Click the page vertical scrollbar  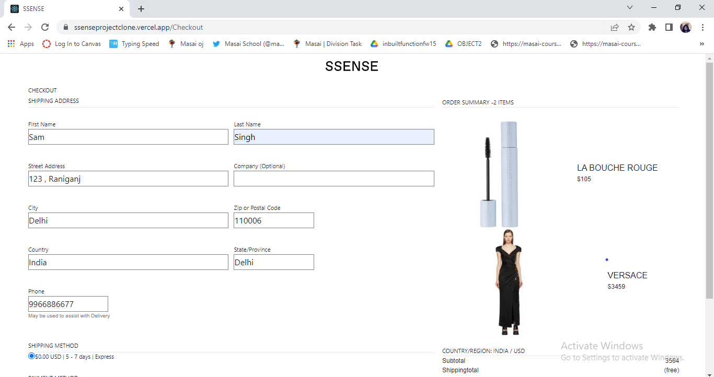coord(709,180)
